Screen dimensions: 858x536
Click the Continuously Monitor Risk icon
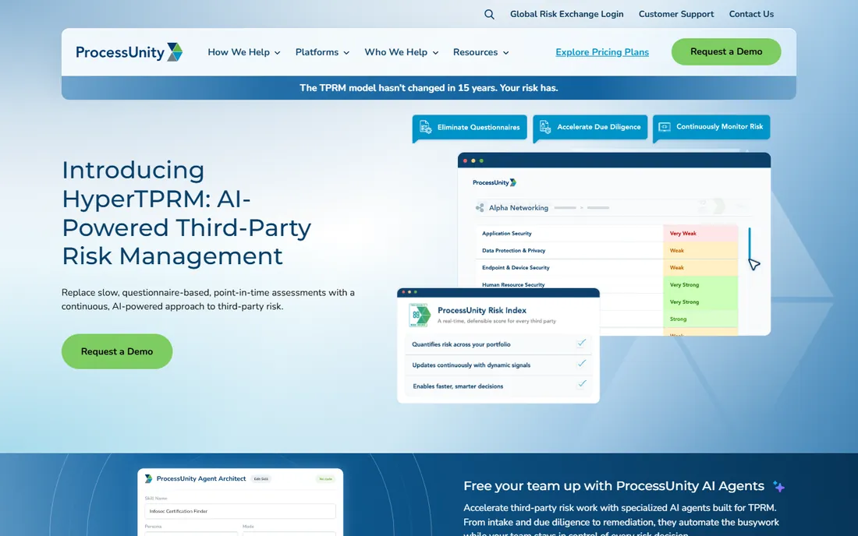665,127
